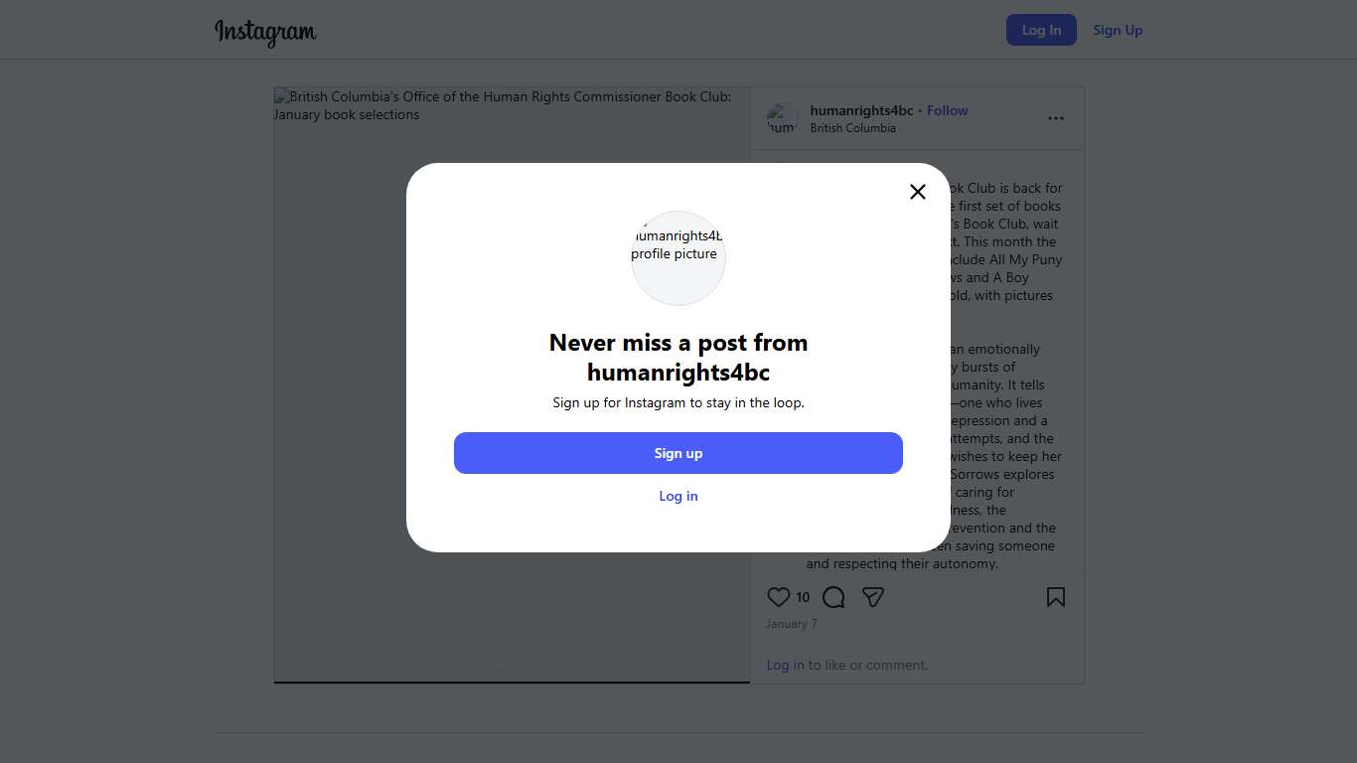This screenshot has width=1357, height=763.
Task: Open the Sign Up link in the header
Action: click(x=1118, y=30)
